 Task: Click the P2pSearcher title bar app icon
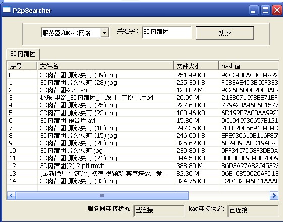coord(7,10)
